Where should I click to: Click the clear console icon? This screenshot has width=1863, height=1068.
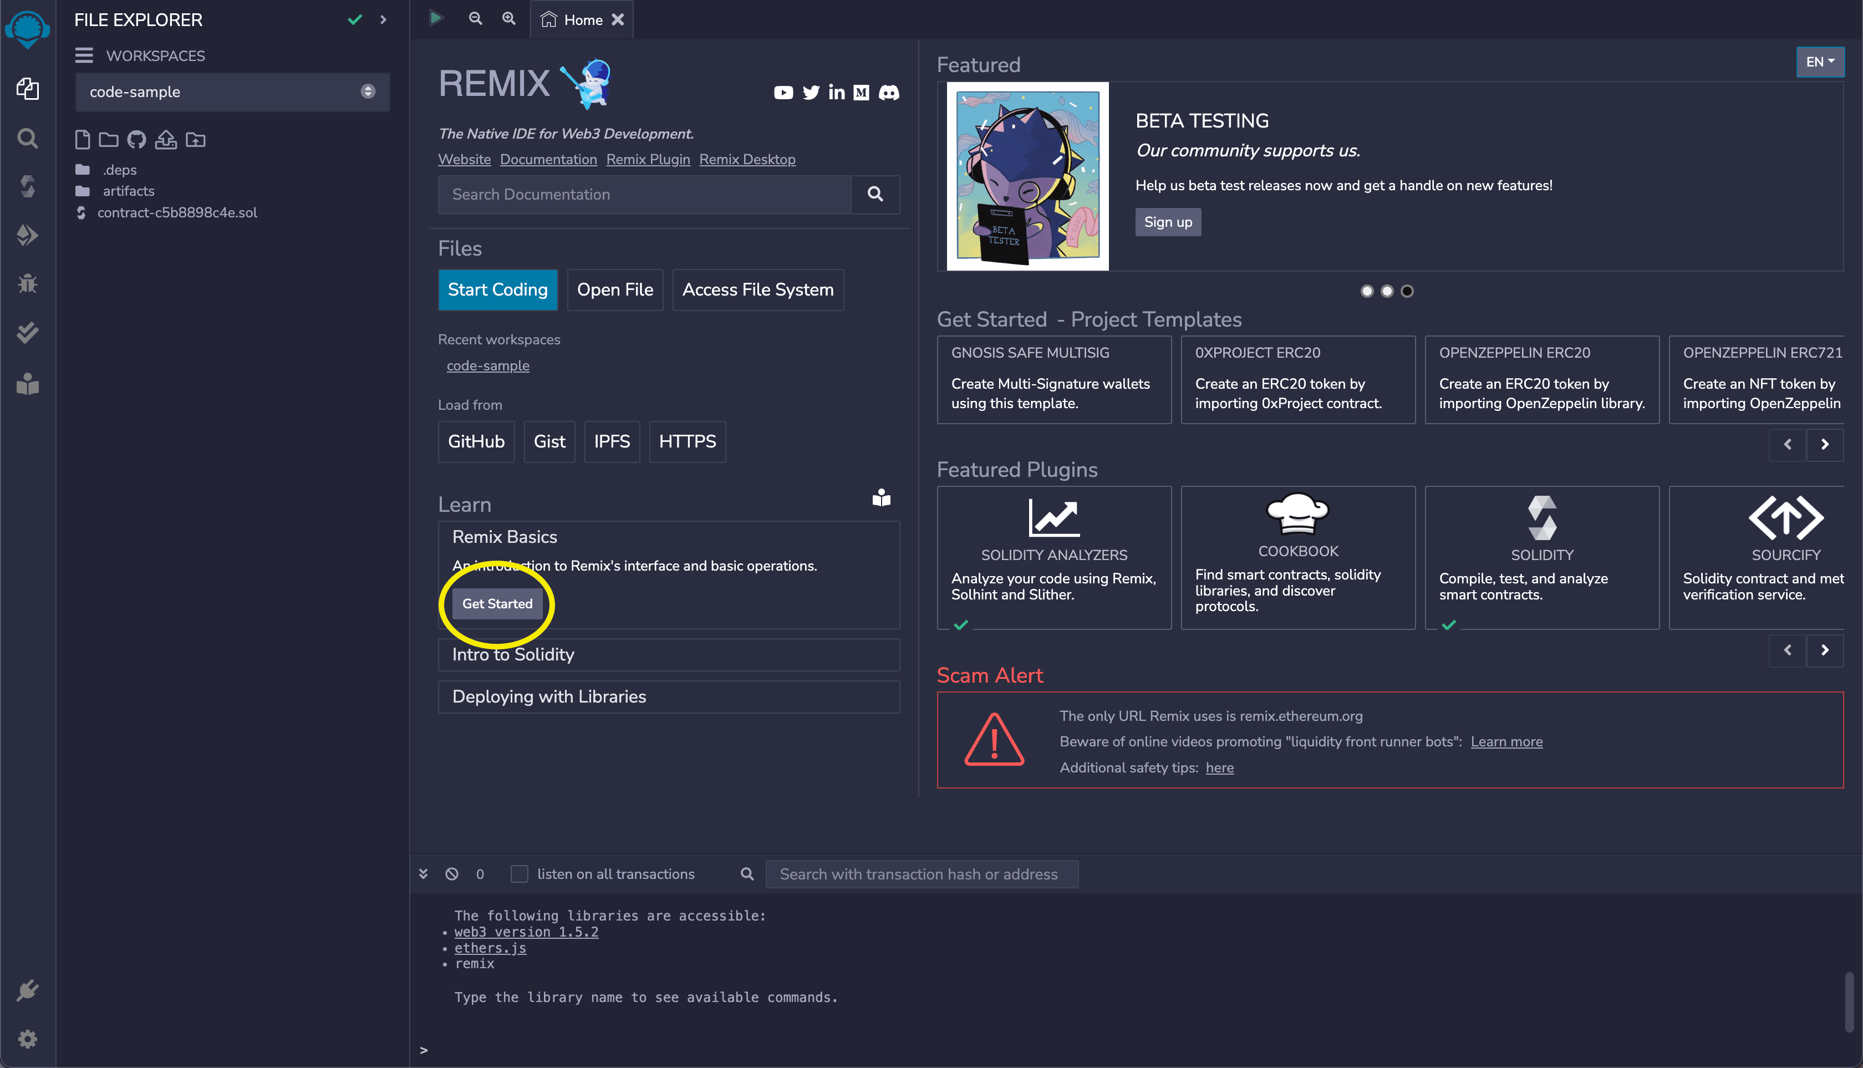[452, 873]
